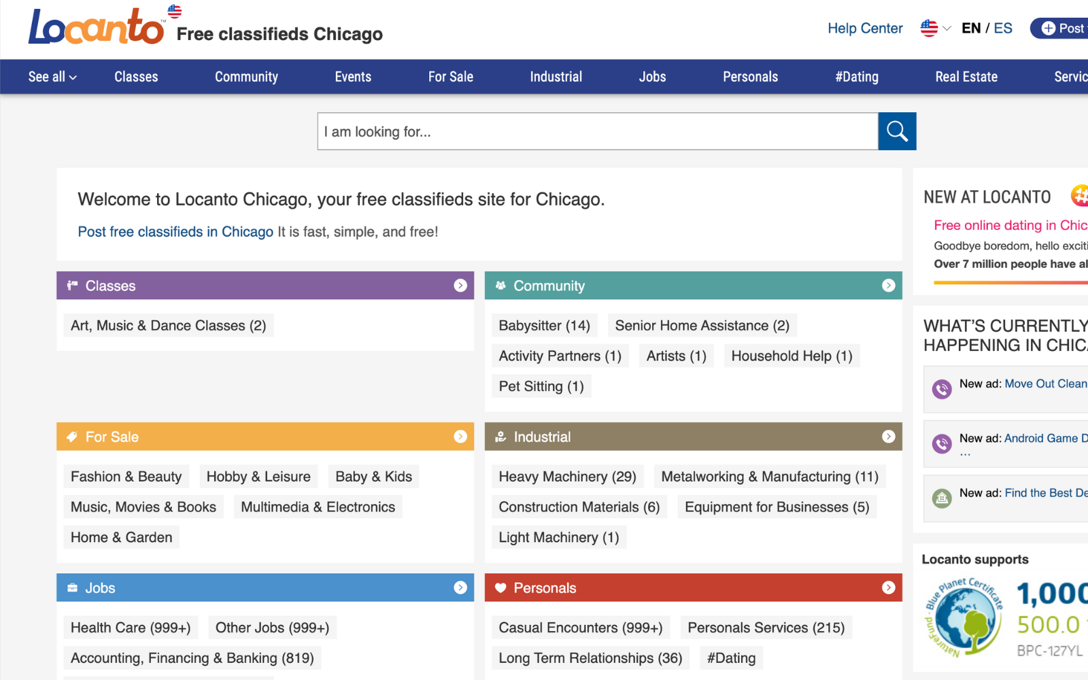The width and height of the screenshot is (1088, 680).
Task: Open the #Dating nav menu item
Action: (857, 77)
